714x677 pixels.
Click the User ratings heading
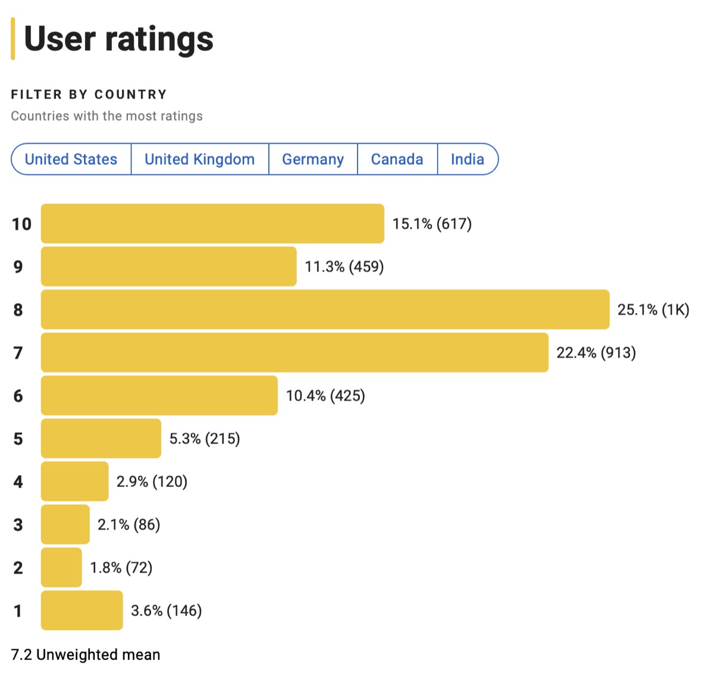118,39
